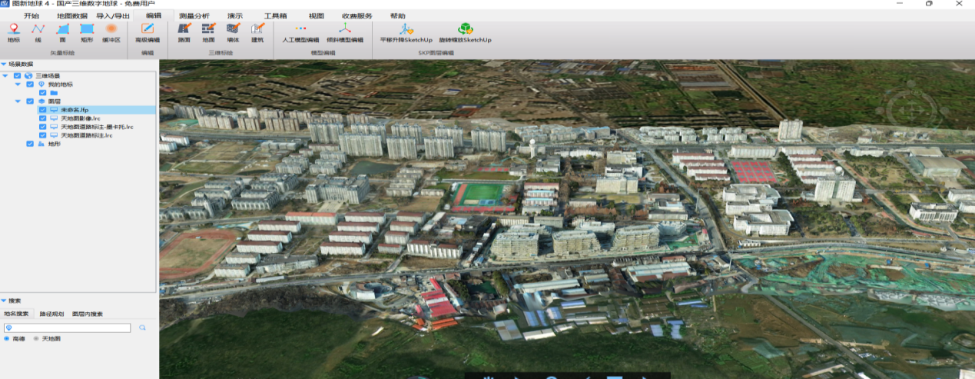Click the magnifier search button
This screenshot has width=975, height=379.
(x=142, y=327)
